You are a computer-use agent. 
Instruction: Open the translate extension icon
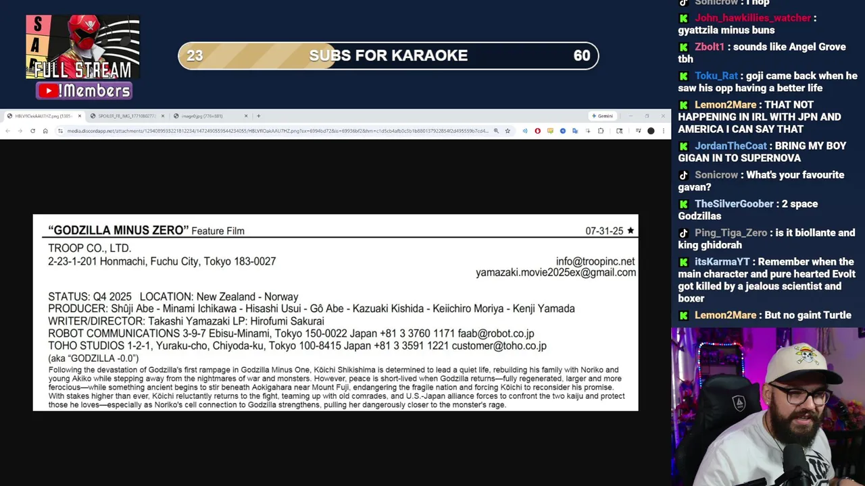[x=575, y=131]
